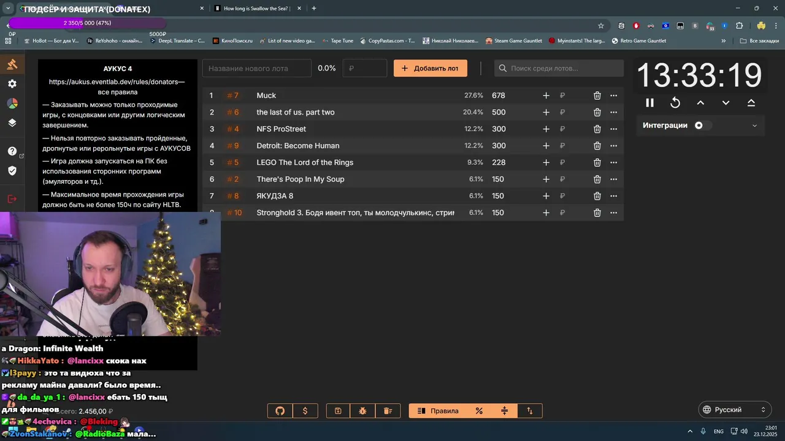Click the plus icon on LEGO The Lord of the Rings row
Image resolution: width=785 pixels, height=441 pixels.
click(x=546, y=162)
